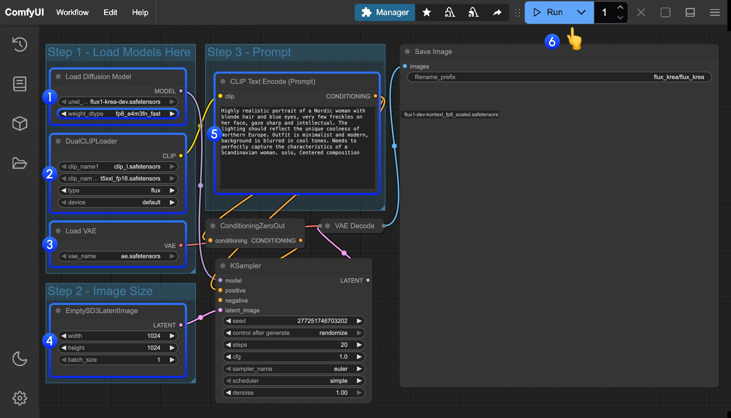Image resolution: width=731 pixels, height=418 pixels.
Task: Open the sampler_name selector showing euler
Action: 293,369
